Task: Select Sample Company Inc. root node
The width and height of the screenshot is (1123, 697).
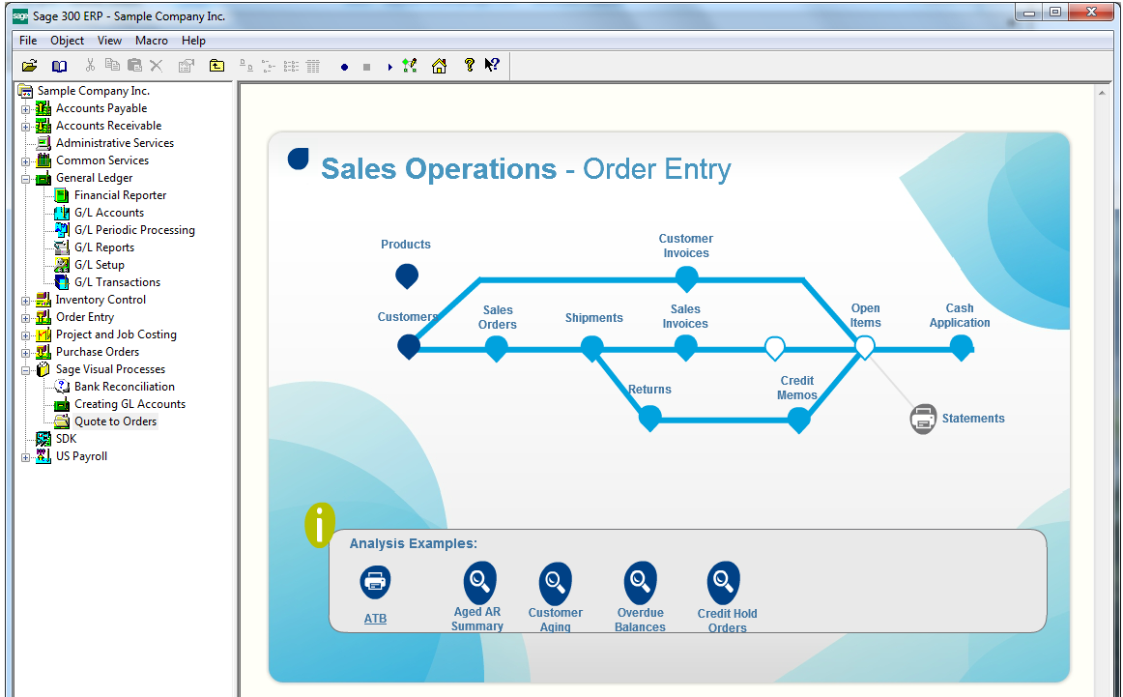Action: click(x=93, y=90)
